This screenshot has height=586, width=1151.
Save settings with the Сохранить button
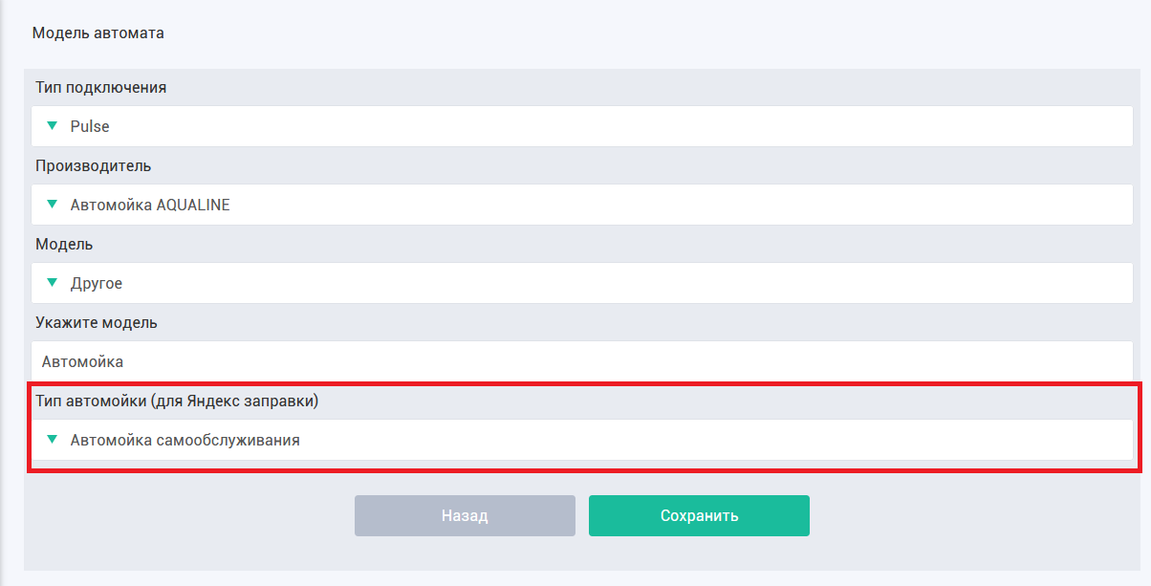click(699, 515)
